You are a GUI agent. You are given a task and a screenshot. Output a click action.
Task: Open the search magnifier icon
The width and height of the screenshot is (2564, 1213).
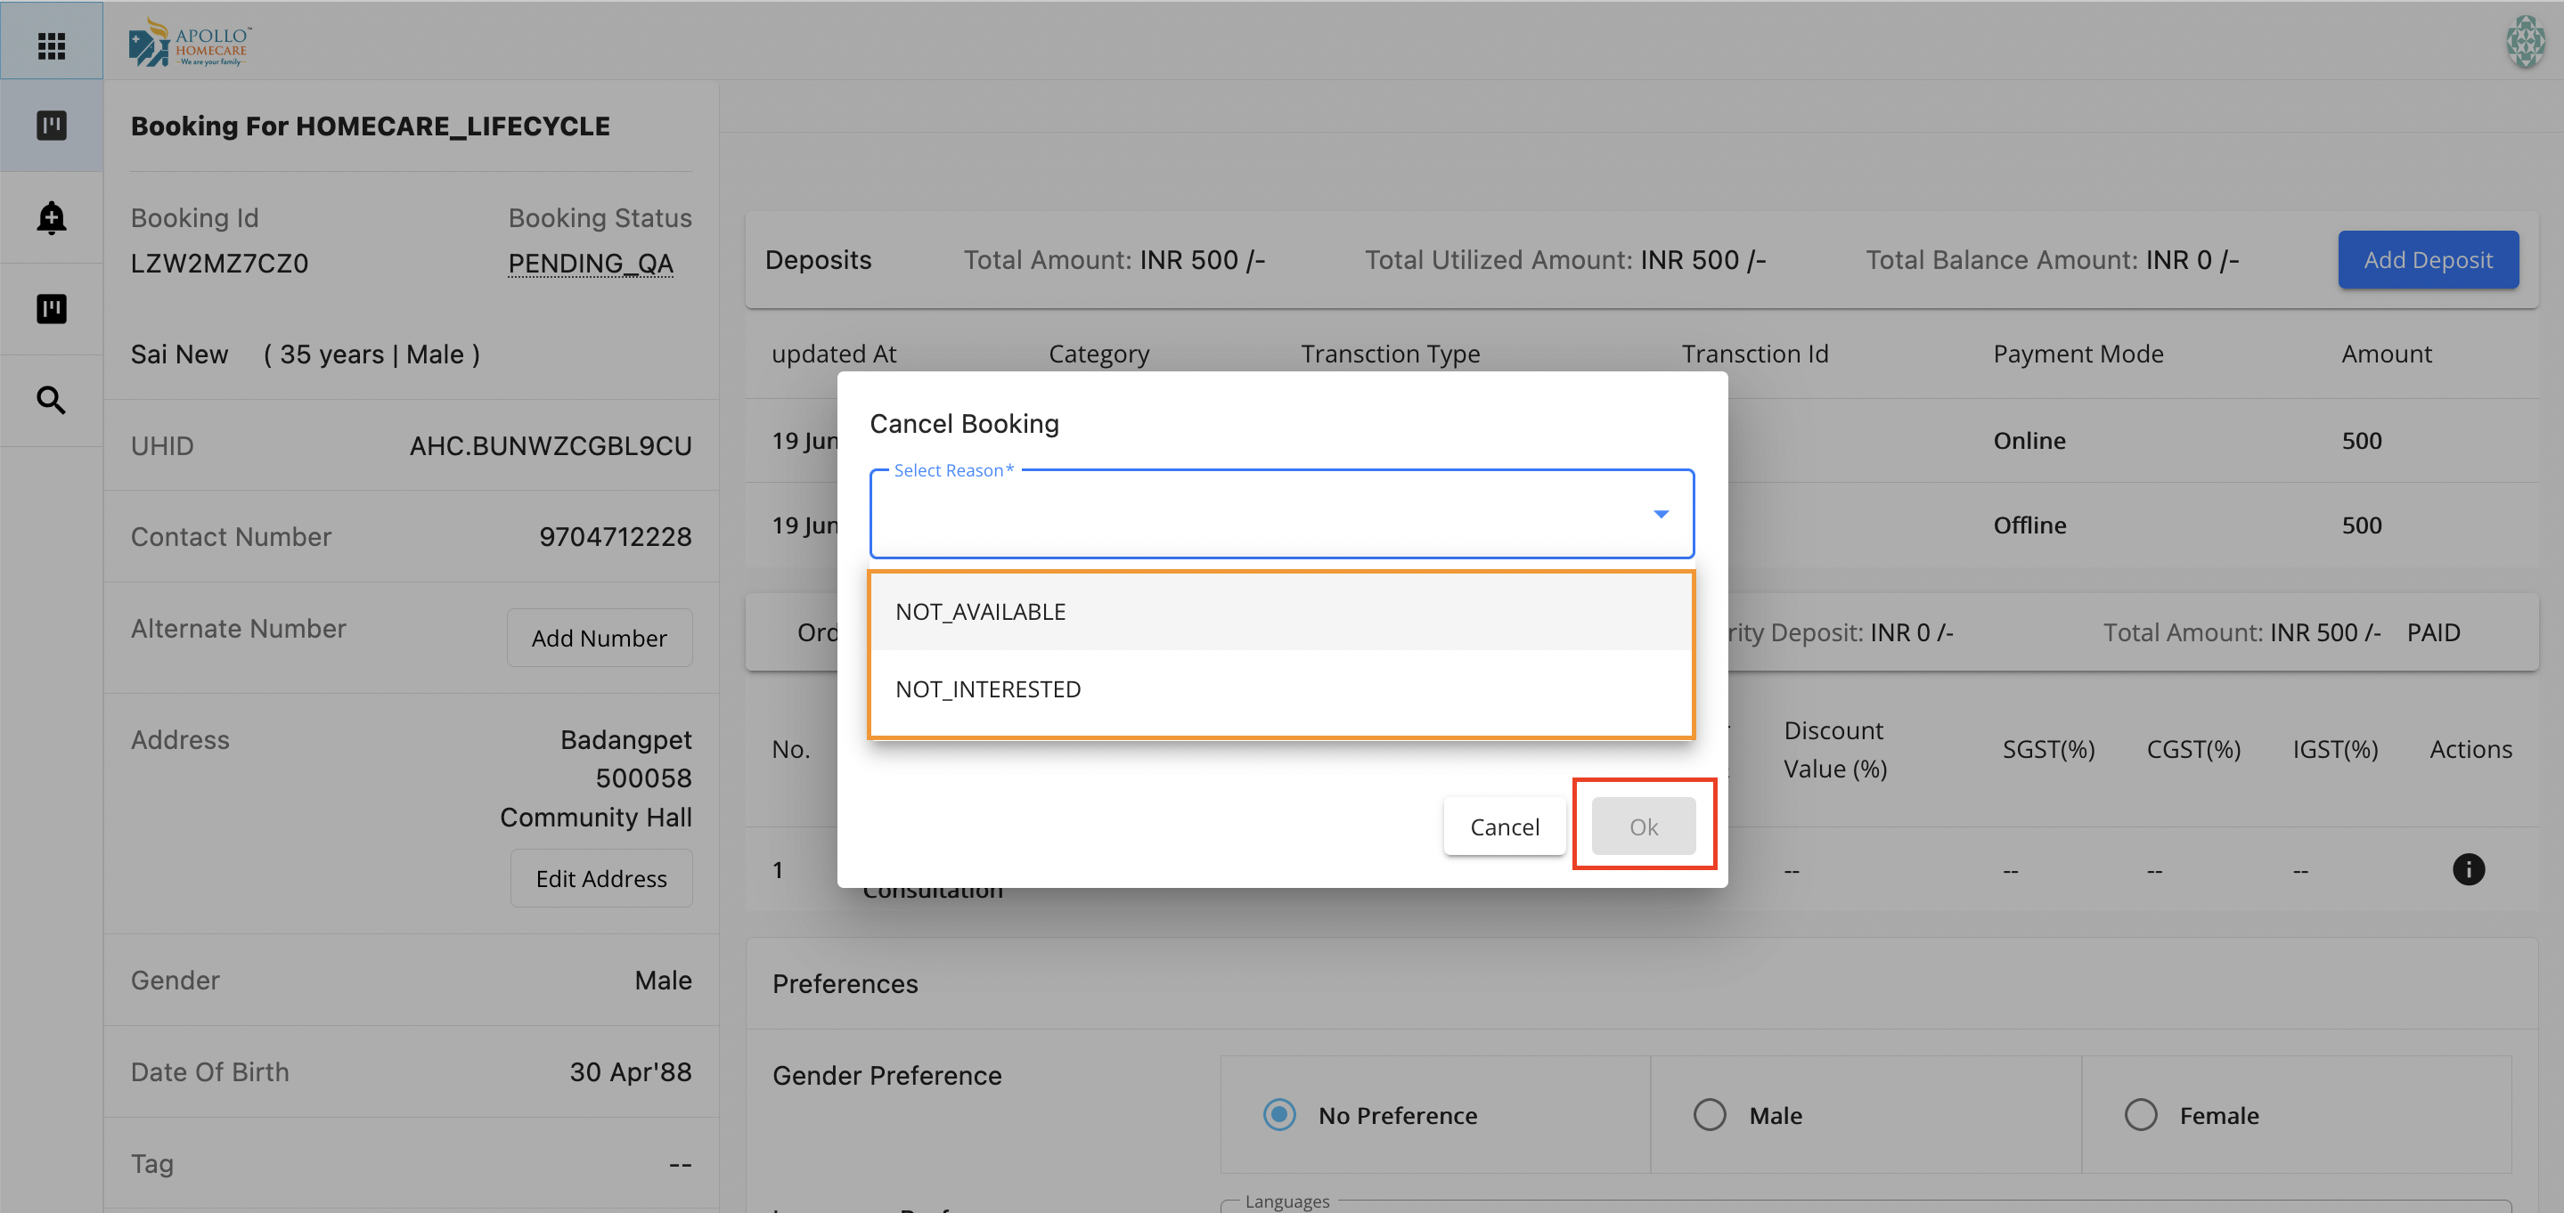pyautogui.click(x=51, y=400)
